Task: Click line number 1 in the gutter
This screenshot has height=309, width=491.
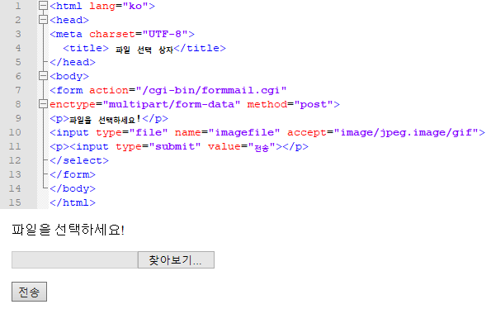Action: pyautogui.click(x=18, y=6)
